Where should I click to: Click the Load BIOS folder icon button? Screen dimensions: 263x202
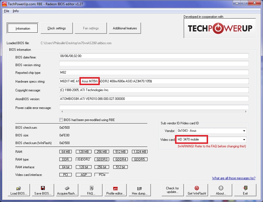19,188
